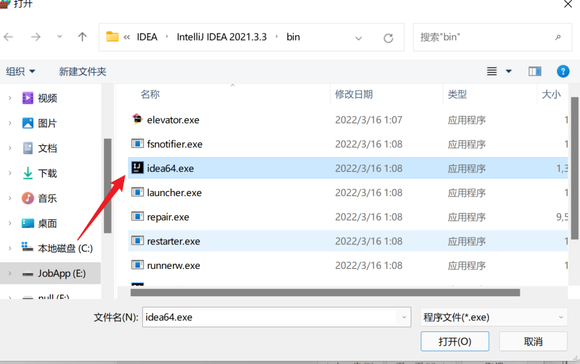The width and height of the screenshot is (580, 364).
Task: Click the forward navigation arrow
Action: [36, 36]
